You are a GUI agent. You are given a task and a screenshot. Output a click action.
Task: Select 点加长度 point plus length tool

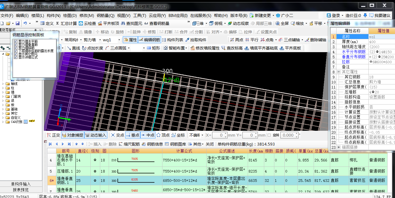[x=93, y=48]
